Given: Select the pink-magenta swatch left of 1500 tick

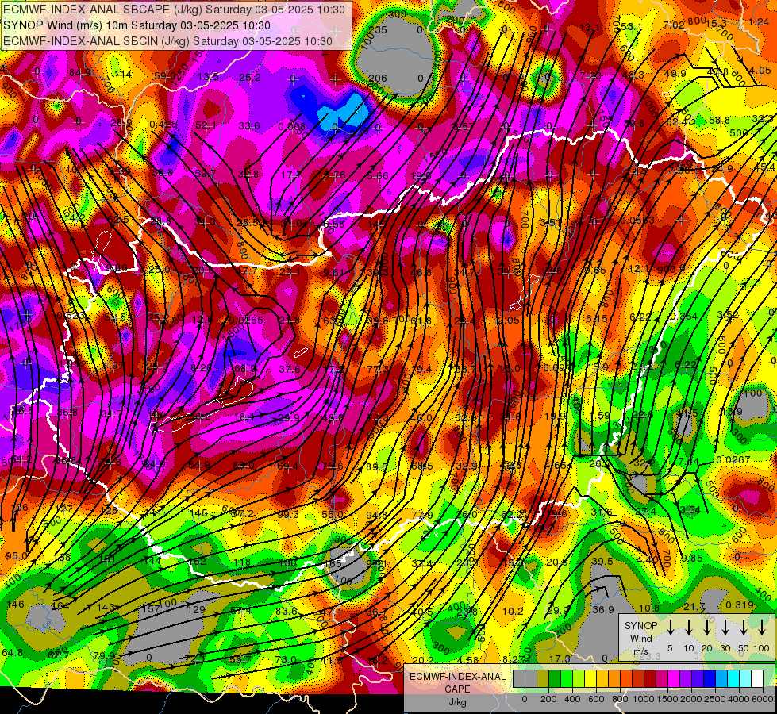Looking at the screenshot, I should tap(662, 678).
